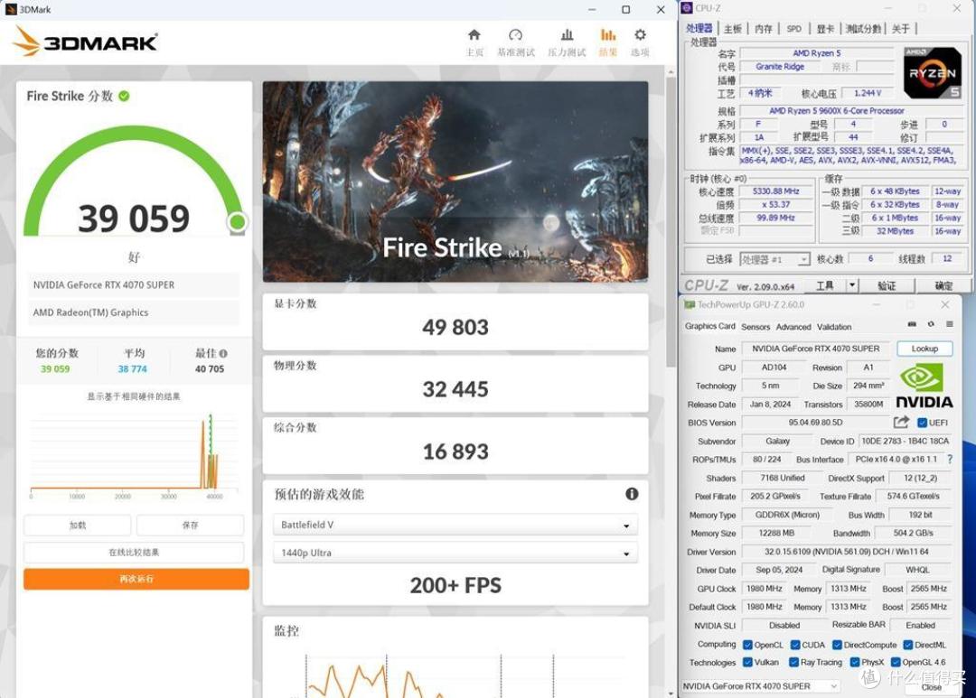
Task: Click the 显卡分数 49 803 score card
Action: tap(455, 321)
